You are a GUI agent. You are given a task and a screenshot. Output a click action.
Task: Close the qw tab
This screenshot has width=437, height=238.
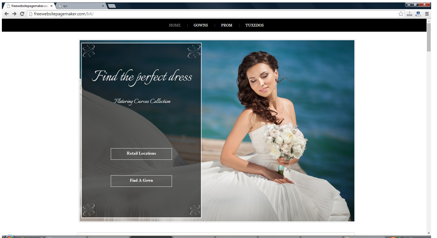(103, 6)
